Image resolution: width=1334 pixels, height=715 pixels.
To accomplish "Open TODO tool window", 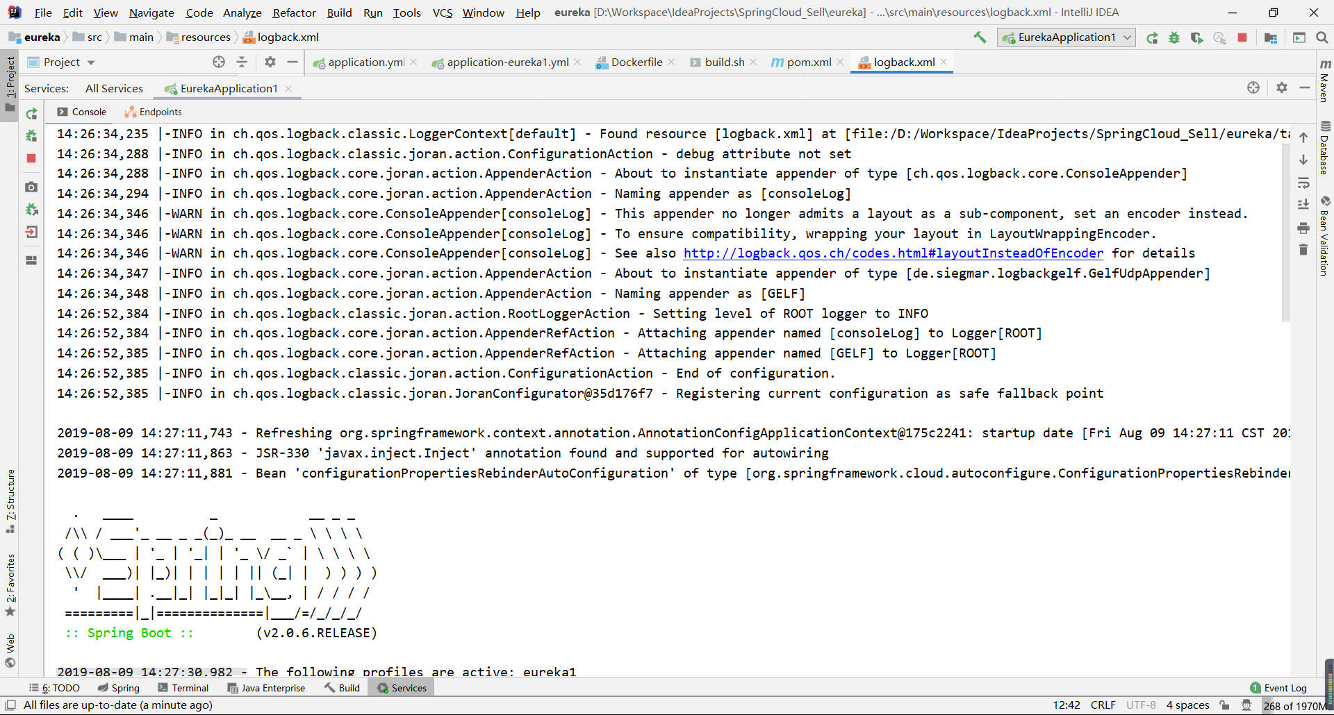I will click(x=54, y=688).
